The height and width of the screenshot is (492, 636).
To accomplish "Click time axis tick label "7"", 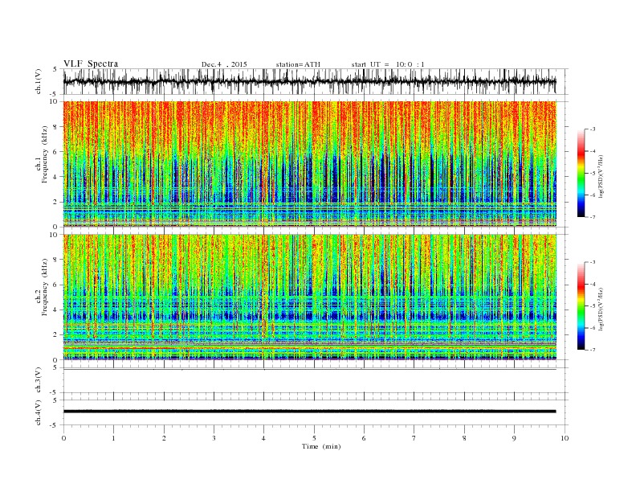I will pos(414,438).
